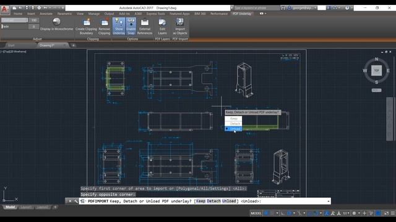Click Remove Clipping

tap(105, 26)
